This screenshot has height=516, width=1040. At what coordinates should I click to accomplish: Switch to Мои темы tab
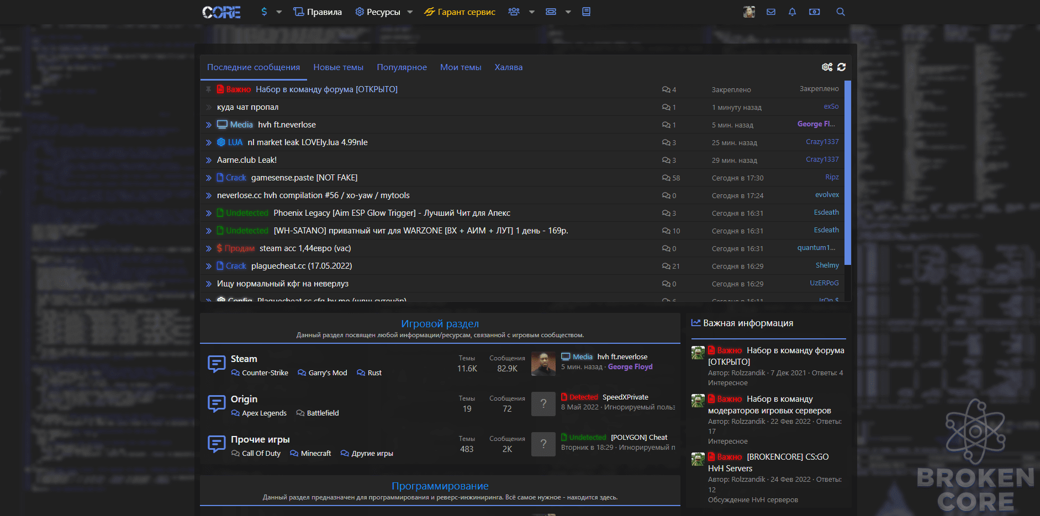coord(461,67)
